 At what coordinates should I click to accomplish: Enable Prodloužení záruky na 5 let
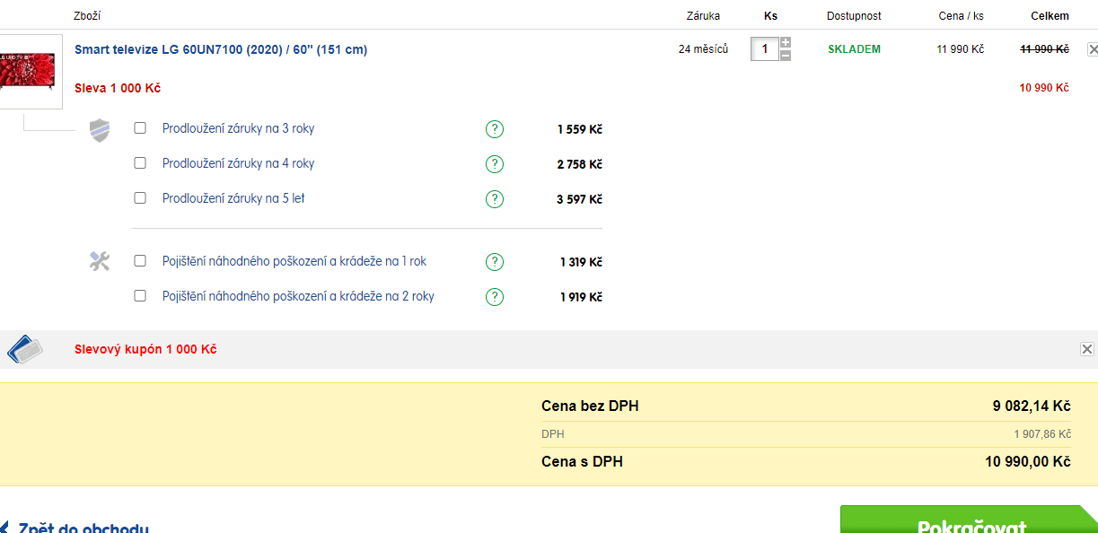pos(140,198)
